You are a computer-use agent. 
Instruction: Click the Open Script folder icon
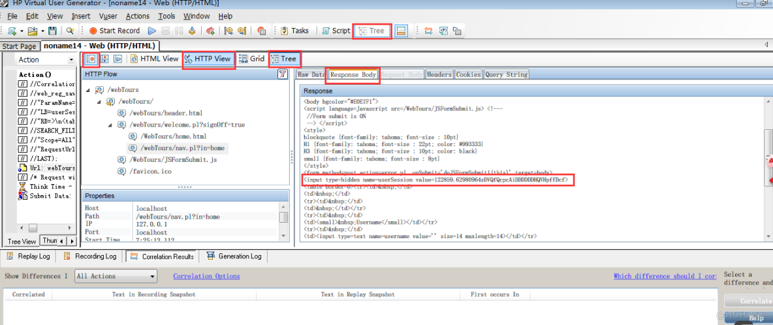[x=32, y=31]
